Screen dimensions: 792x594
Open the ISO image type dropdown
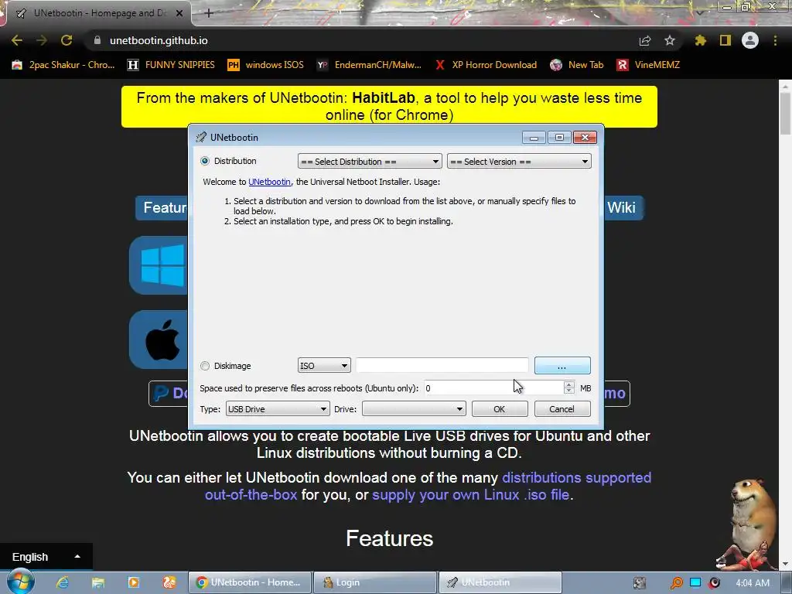324,365
